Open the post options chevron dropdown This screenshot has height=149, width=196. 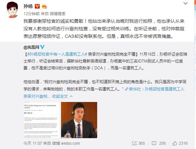coord(185,3)
